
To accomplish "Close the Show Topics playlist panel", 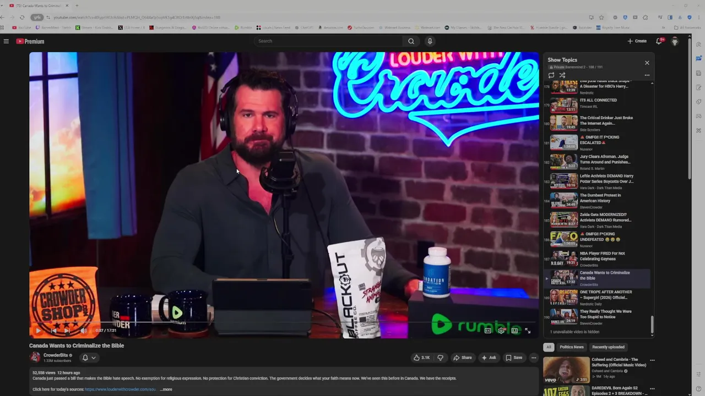I will 647,63.
